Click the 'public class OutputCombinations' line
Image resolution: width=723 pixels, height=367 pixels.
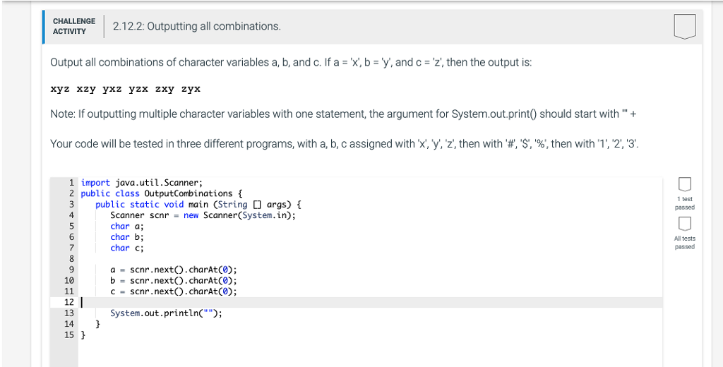click(x=162, y=193)
